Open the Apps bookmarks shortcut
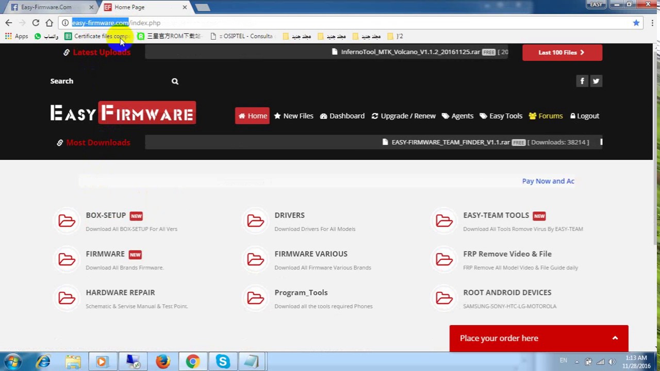 pyautogui.click(x=16, y=36)
